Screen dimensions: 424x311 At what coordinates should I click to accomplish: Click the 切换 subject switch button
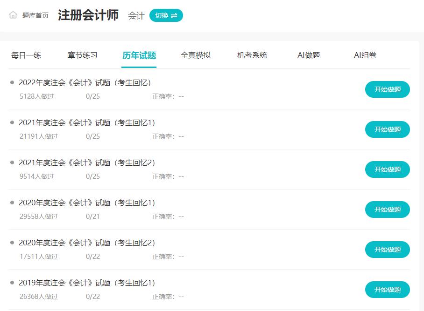click(166, 15)
